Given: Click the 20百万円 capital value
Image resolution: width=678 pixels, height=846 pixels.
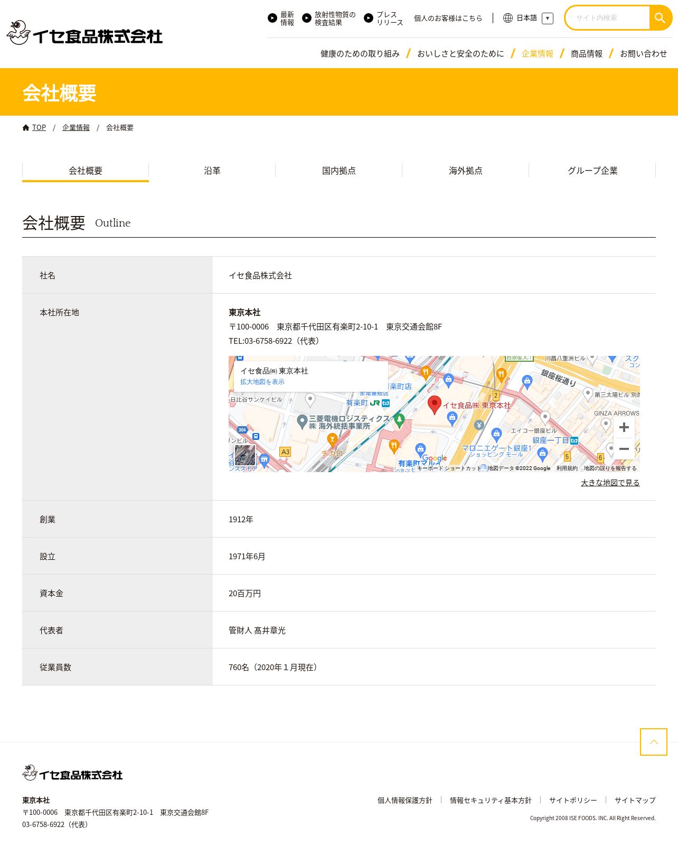Looking at the screenshot, I should coord(245,594).
